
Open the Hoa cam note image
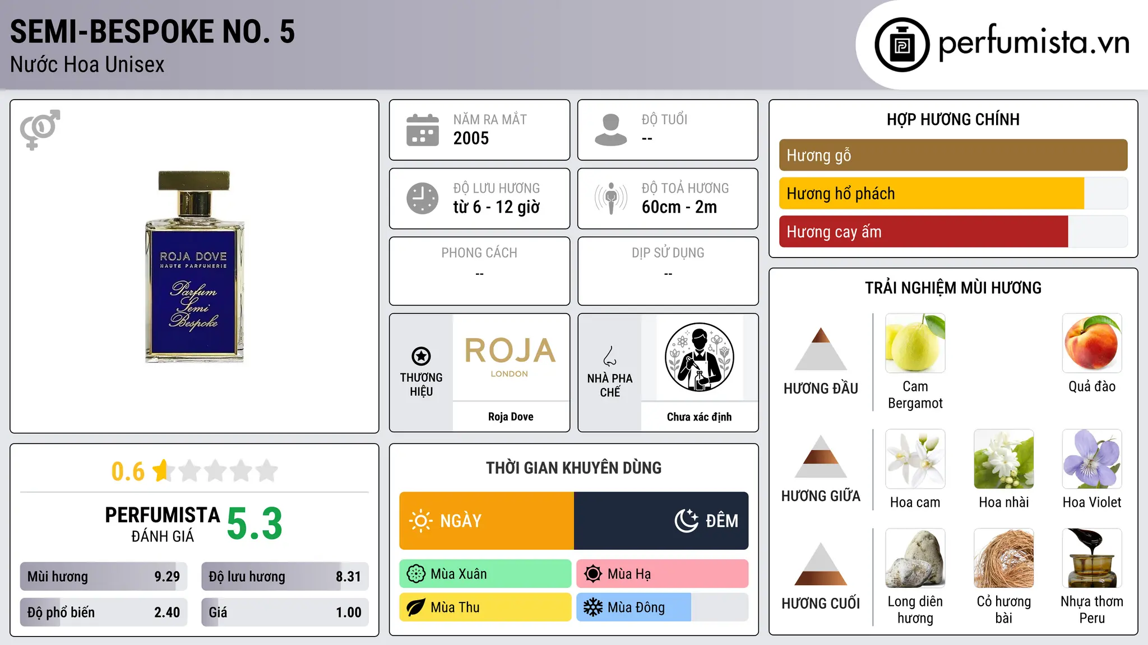point(915,459)
